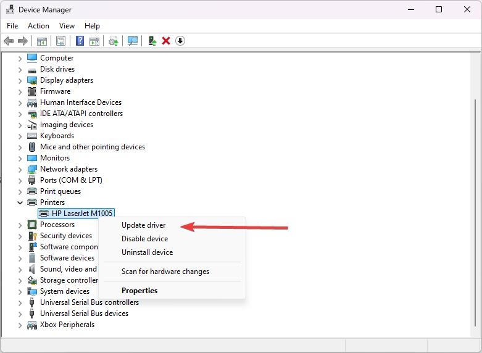This screenshot has width=482, height=353.
Task: Select the Print queues row label
Action: [60, 191]
